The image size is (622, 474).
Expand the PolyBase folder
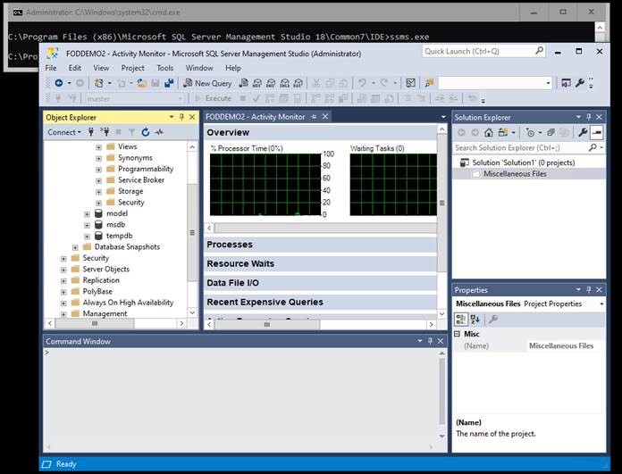tap(63, 292)
